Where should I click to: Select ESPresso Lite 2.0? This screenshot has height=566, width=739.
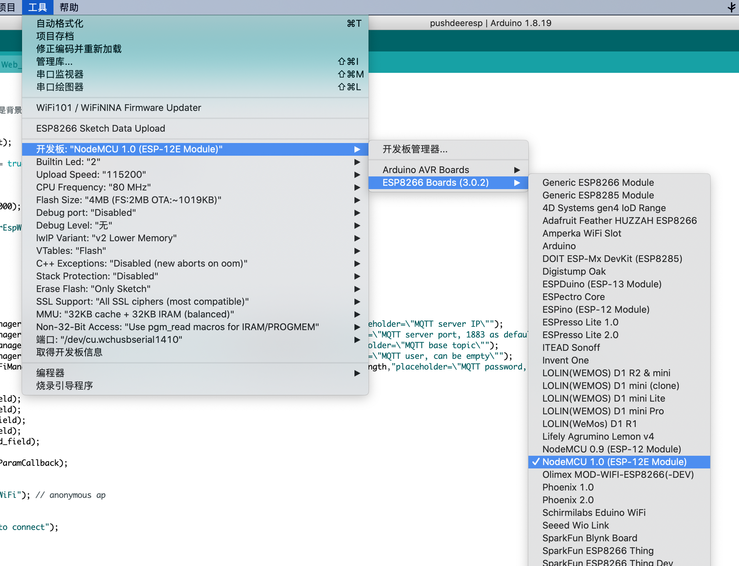[x=619, y=335]
